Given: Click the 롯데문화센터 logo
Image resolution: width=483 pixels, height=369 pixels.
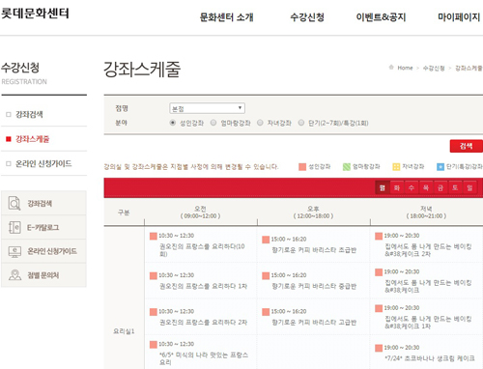Looking at the screenshot, I should click(x=35, y=14).
